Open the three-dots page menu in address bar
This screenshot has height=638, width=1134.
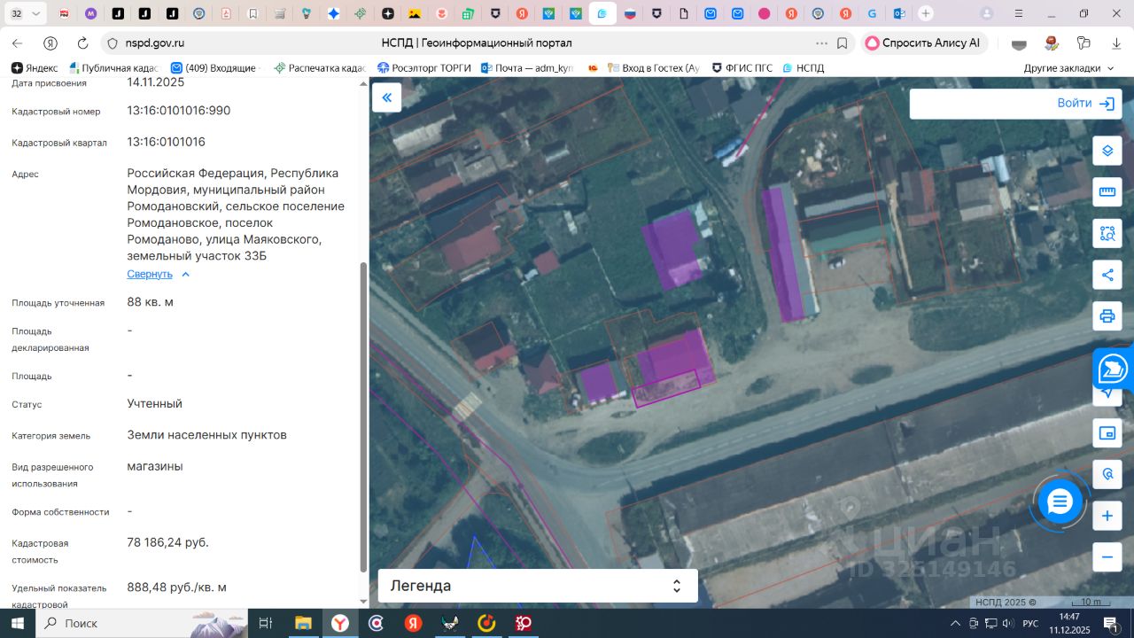[822, 43]
